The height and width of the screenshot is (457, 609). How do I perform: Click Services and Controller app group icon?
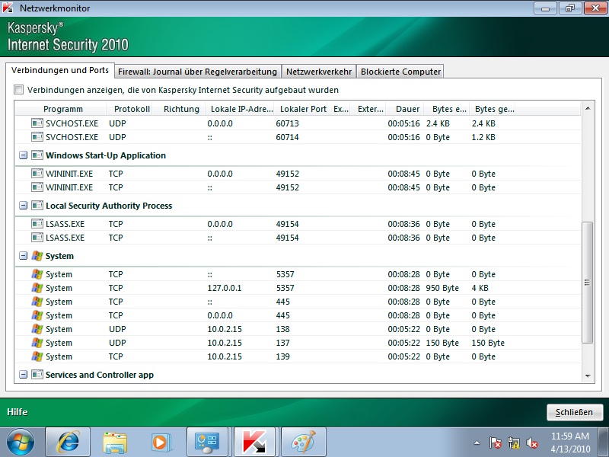(37, 375)
